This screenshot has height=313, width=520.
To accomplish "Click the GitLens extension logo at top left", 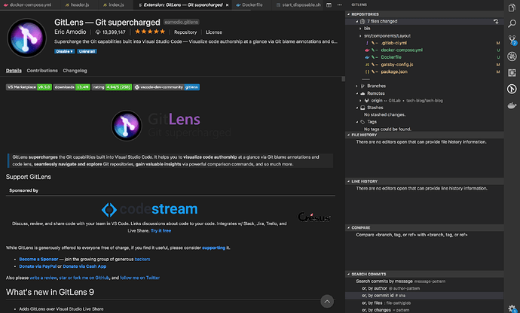I will pyautogui.click(x=27, y=38).
